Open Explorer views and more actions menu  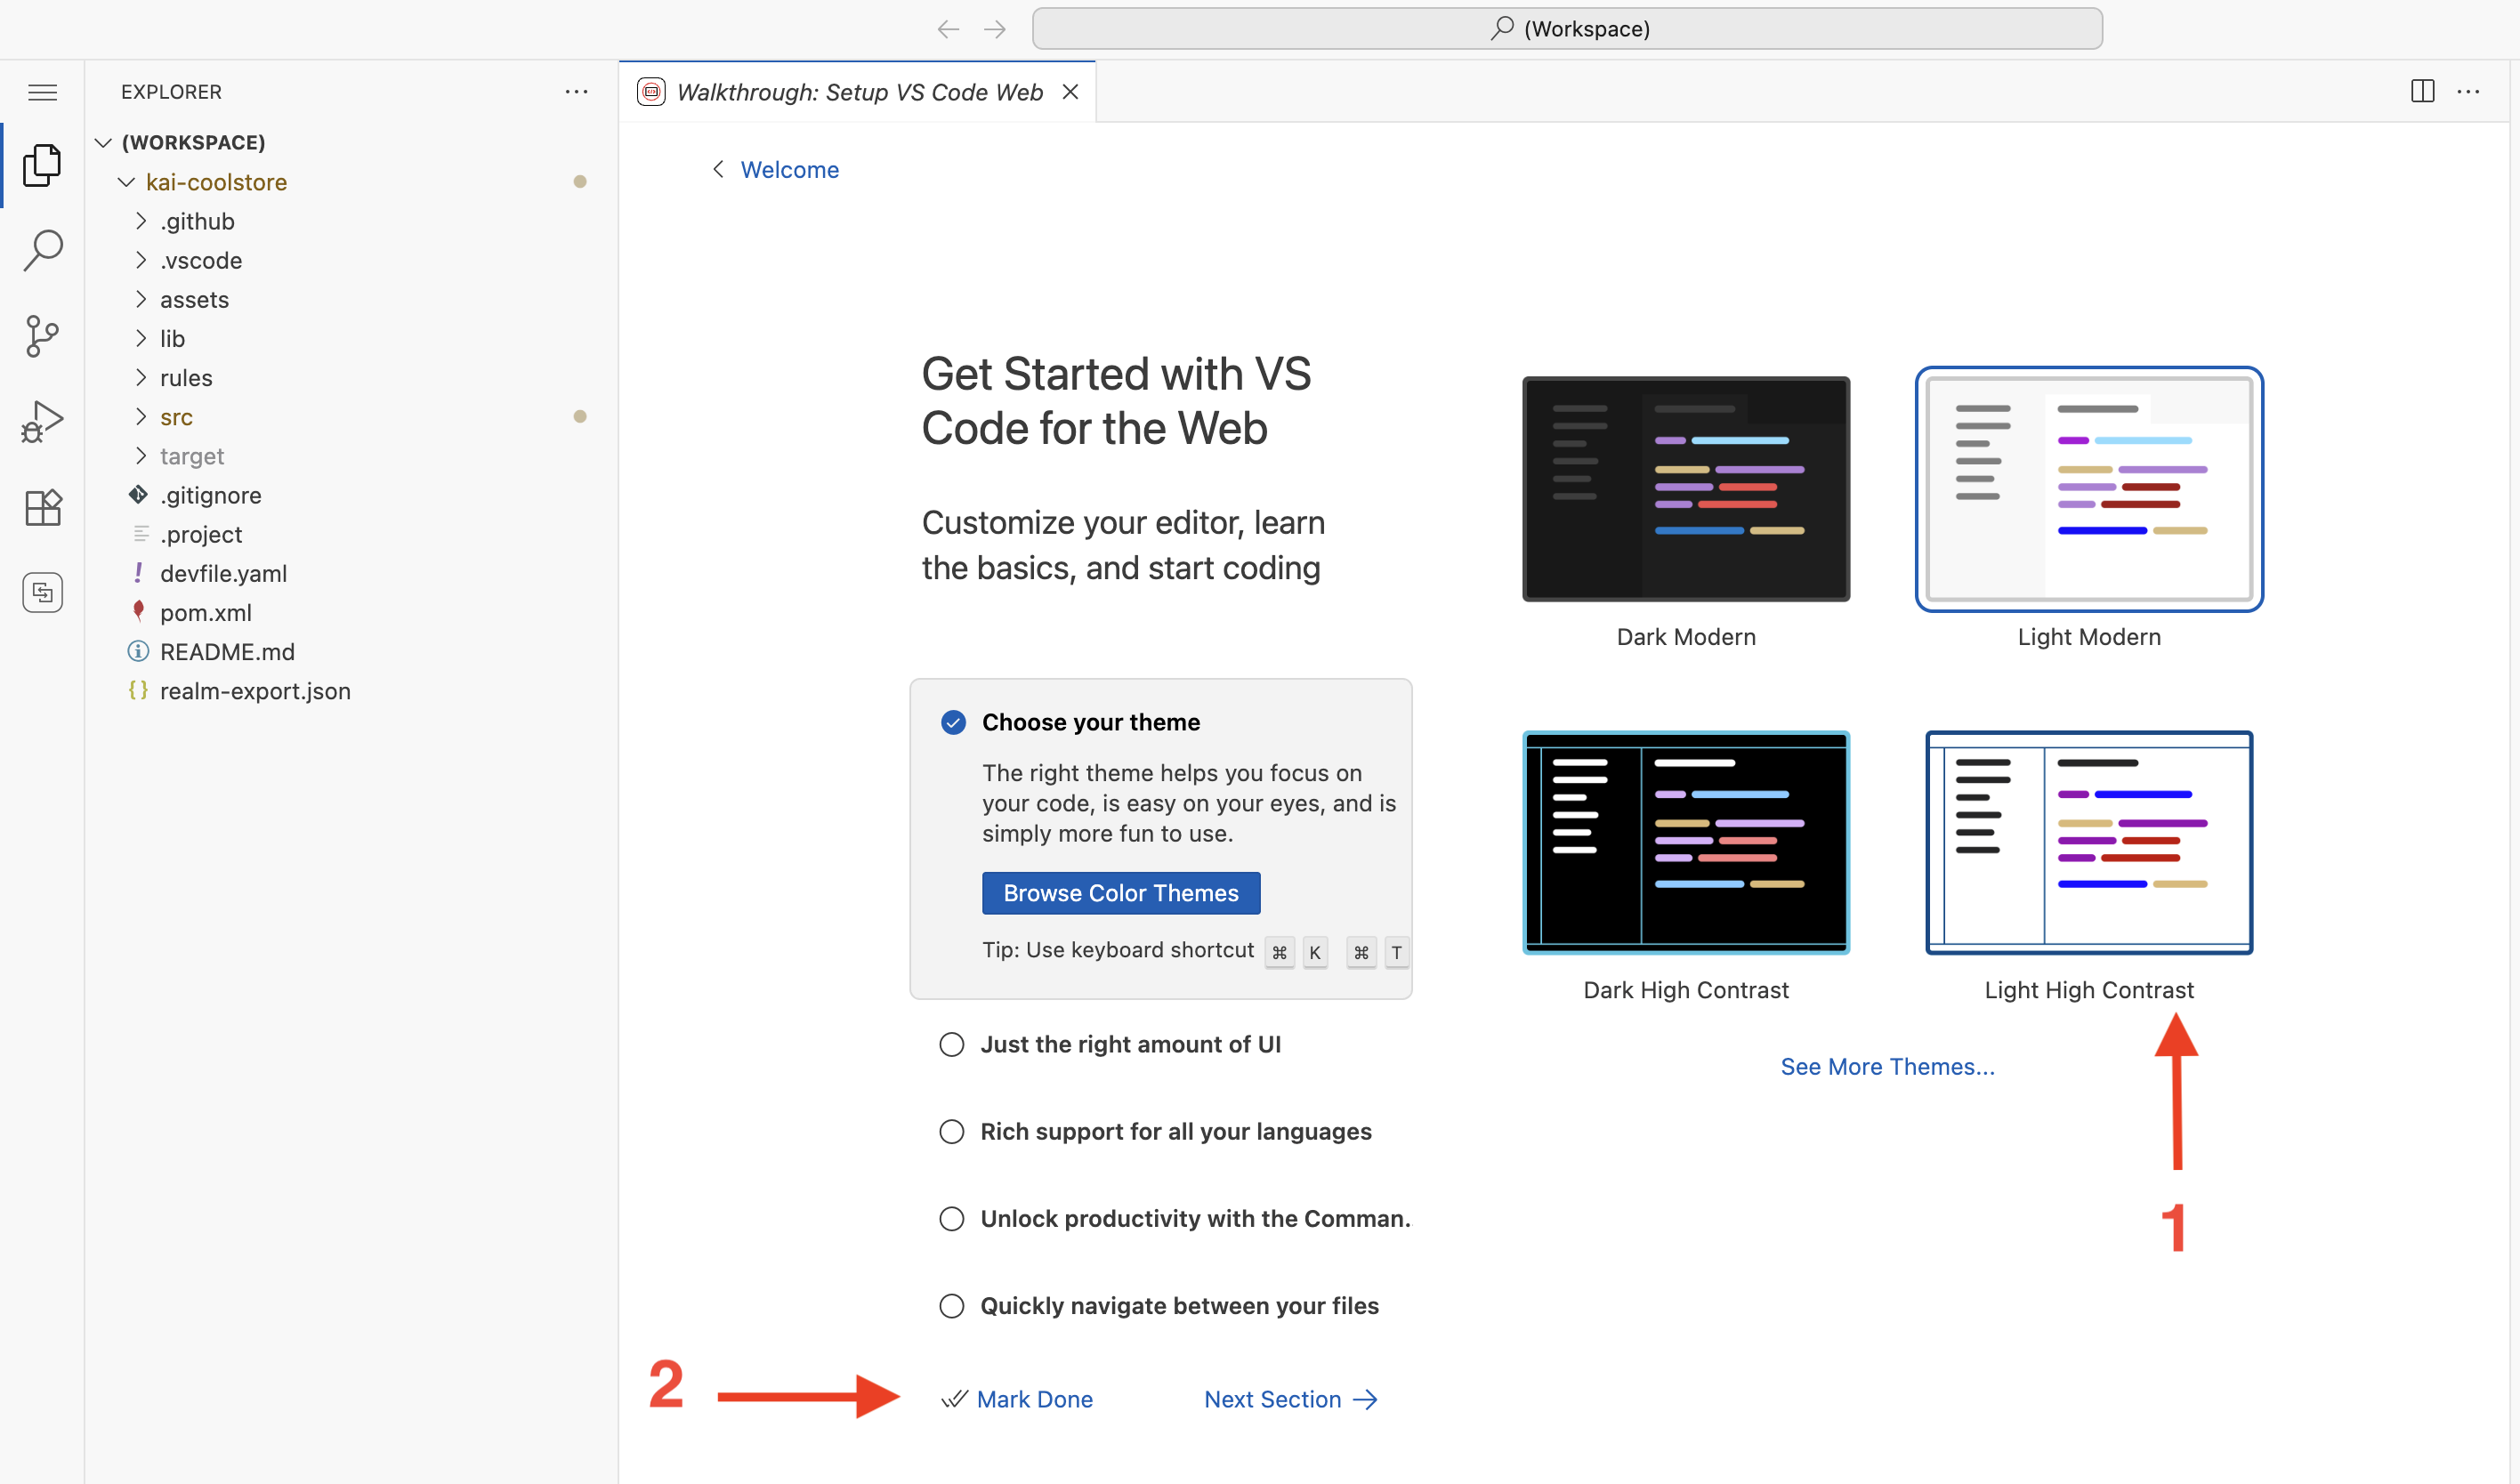576,92
